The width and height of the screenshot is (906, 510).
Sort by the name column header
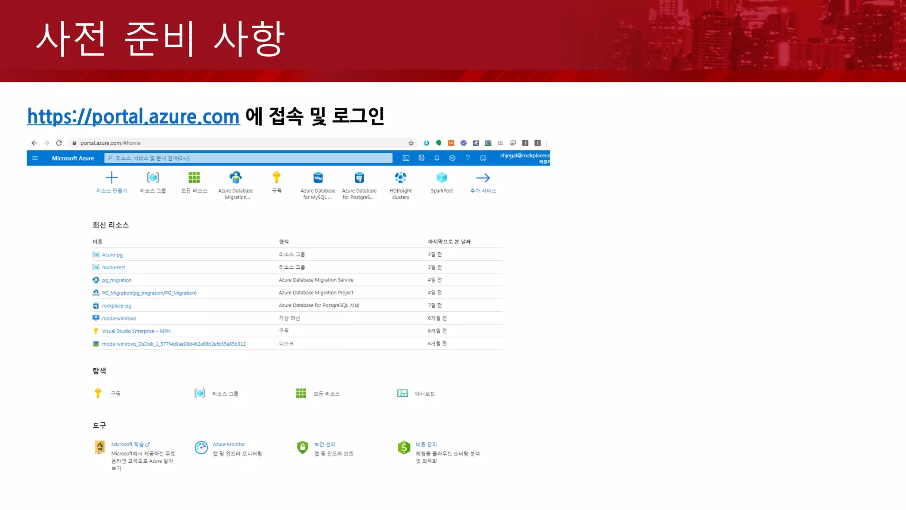click(x=97, y=242)
